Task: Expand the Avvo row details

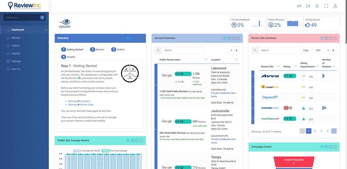Action: [x=253, y=76]
